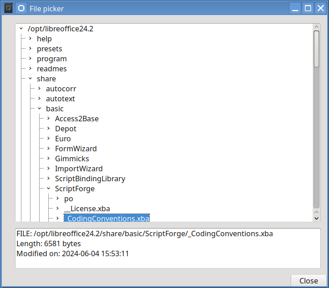Screen dimensions: 329x288
Task: Select the autotext tree item
Action: pyautogui.click(x=61, y=99)
